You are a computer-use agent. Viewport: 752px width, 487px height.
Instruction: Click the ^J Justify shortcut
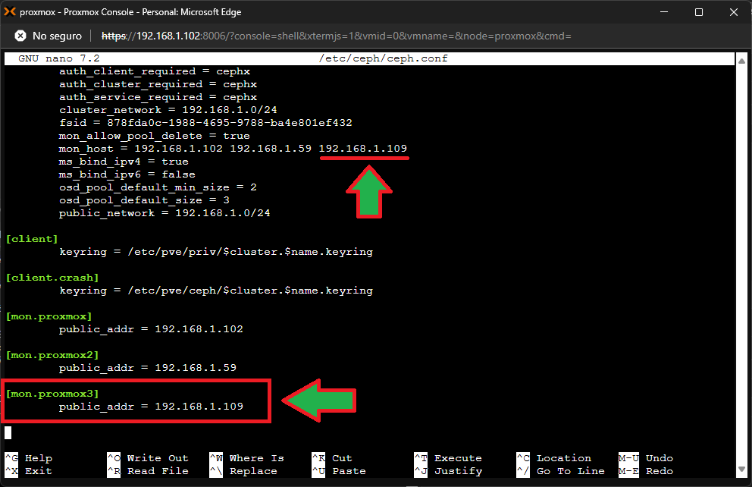(x=448, y=471)
